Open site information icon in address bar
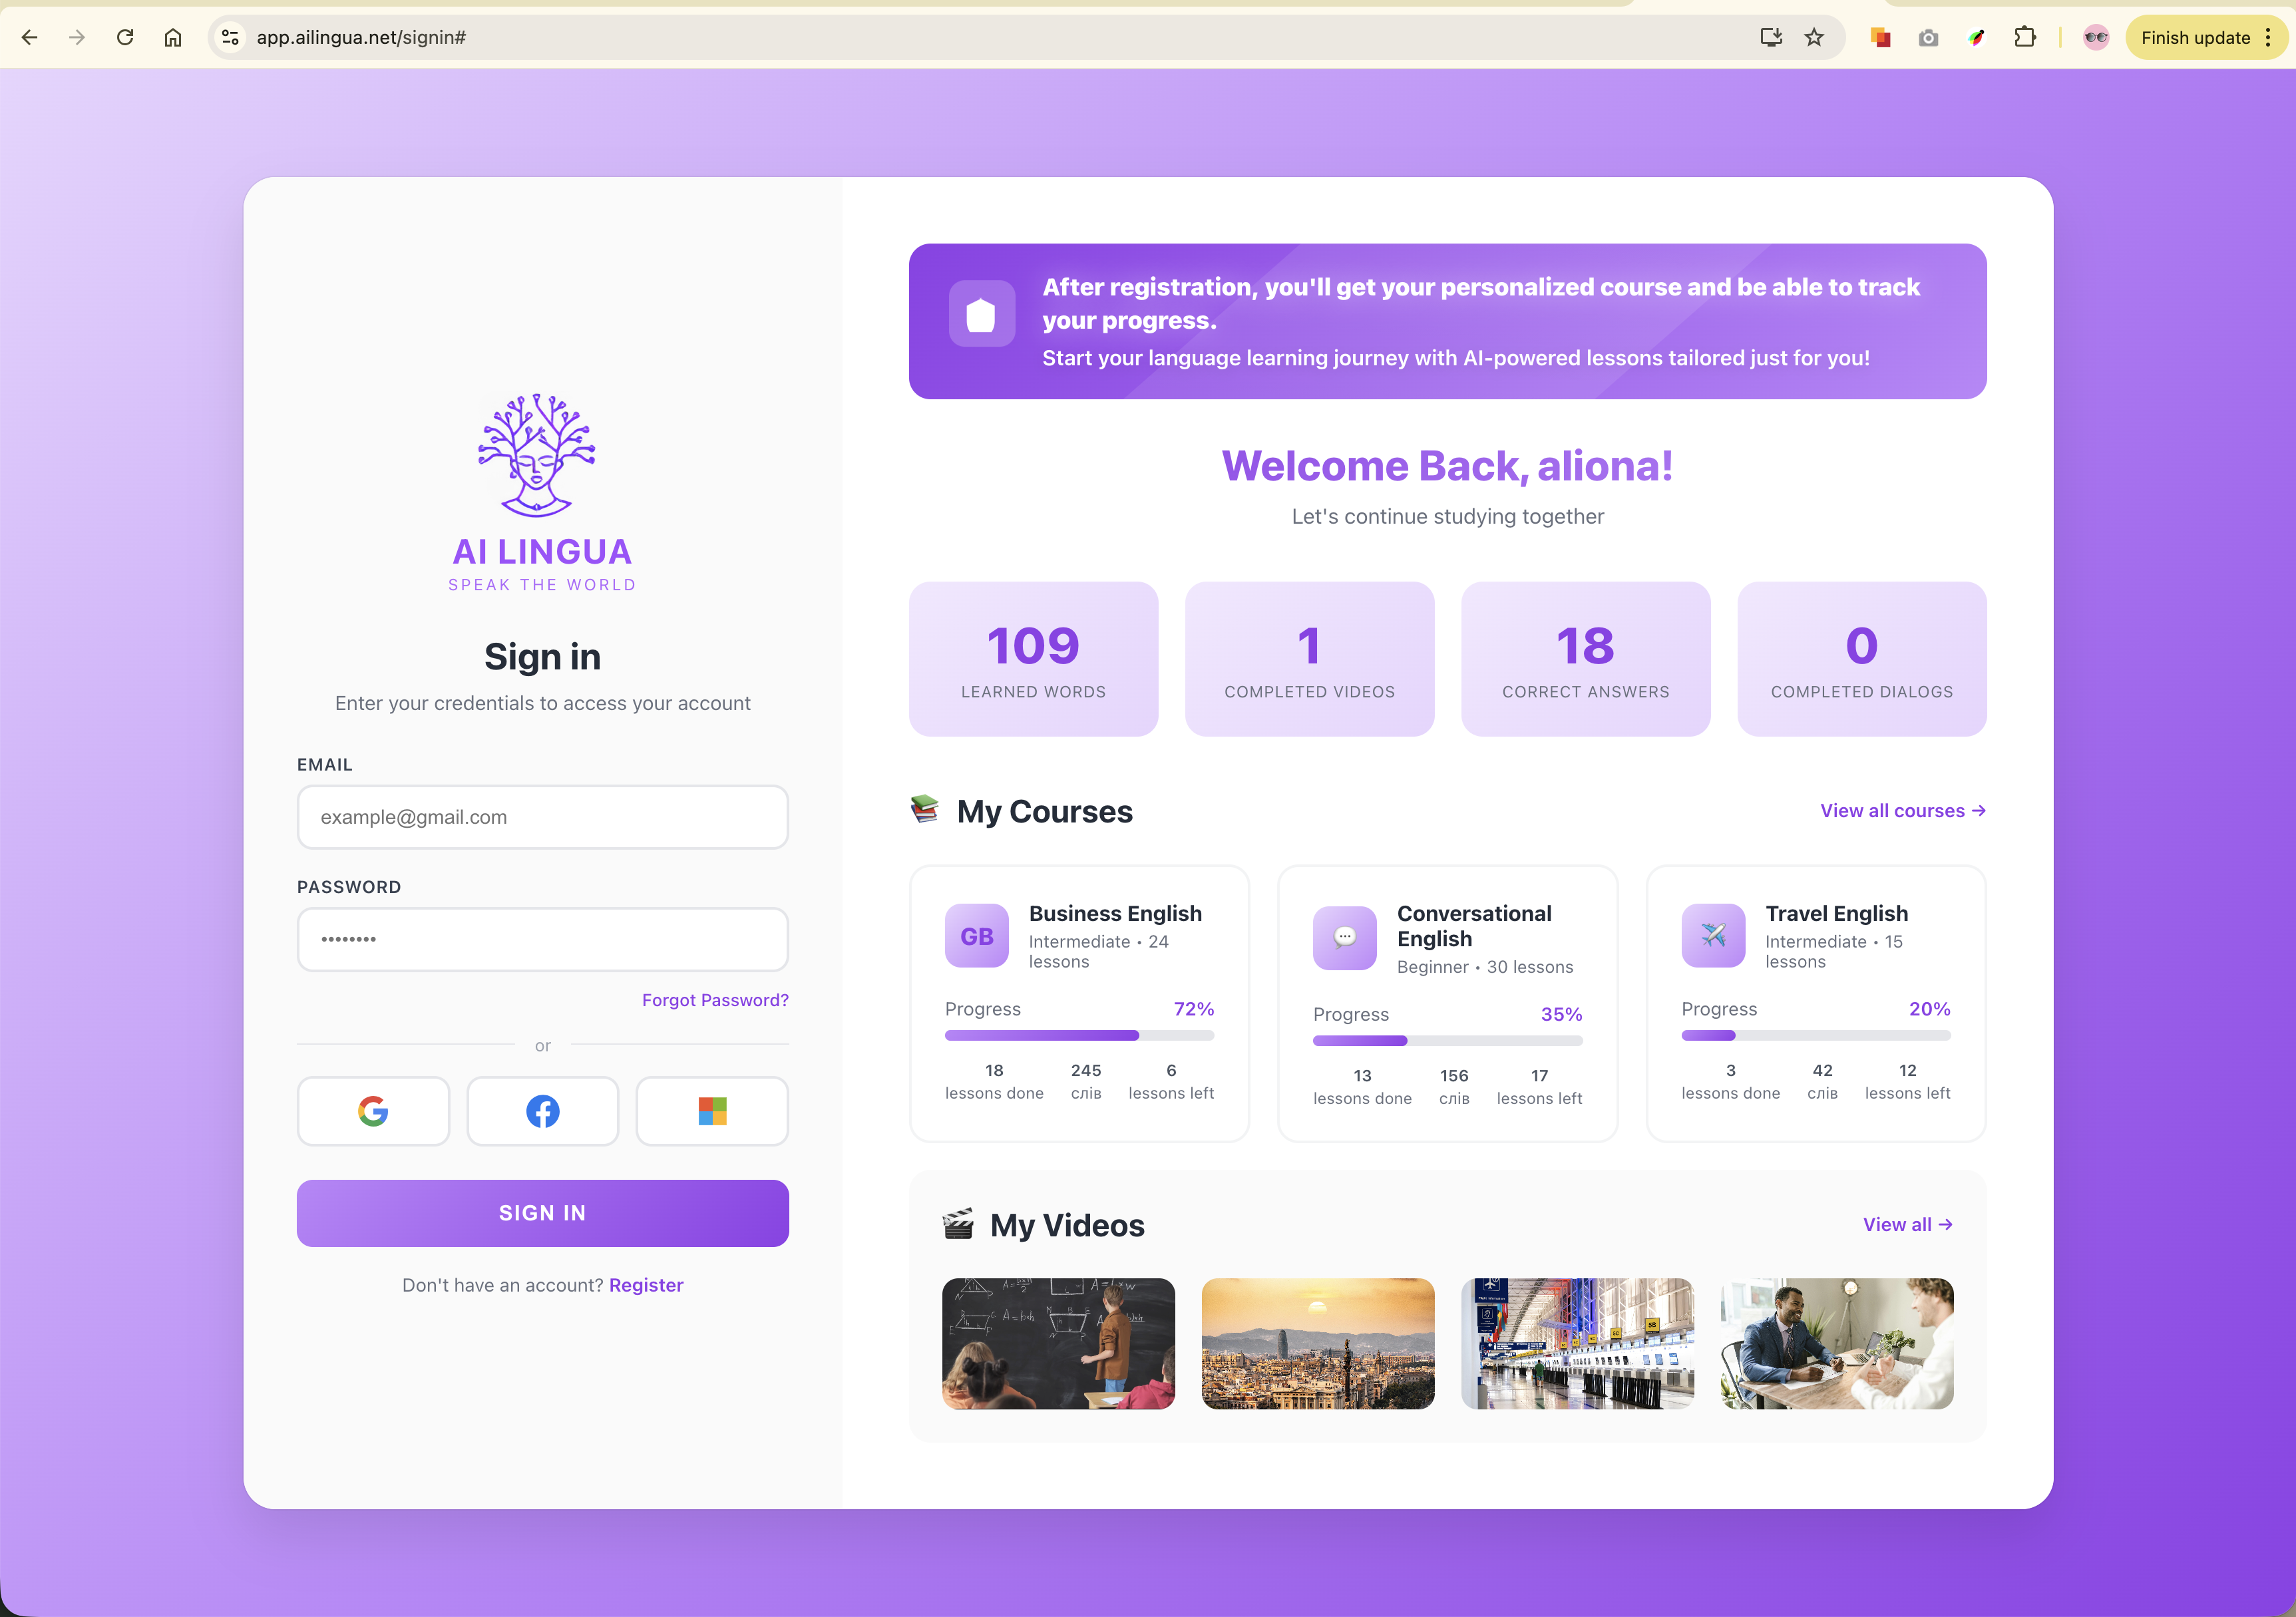Screen dimensions: 2296x1617 230,38
